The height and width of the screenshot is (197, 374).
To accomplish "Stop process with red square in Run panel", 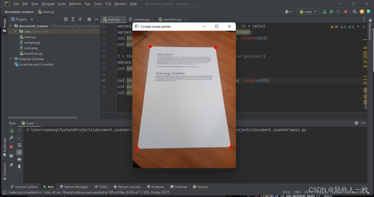I will pos(11,147).
